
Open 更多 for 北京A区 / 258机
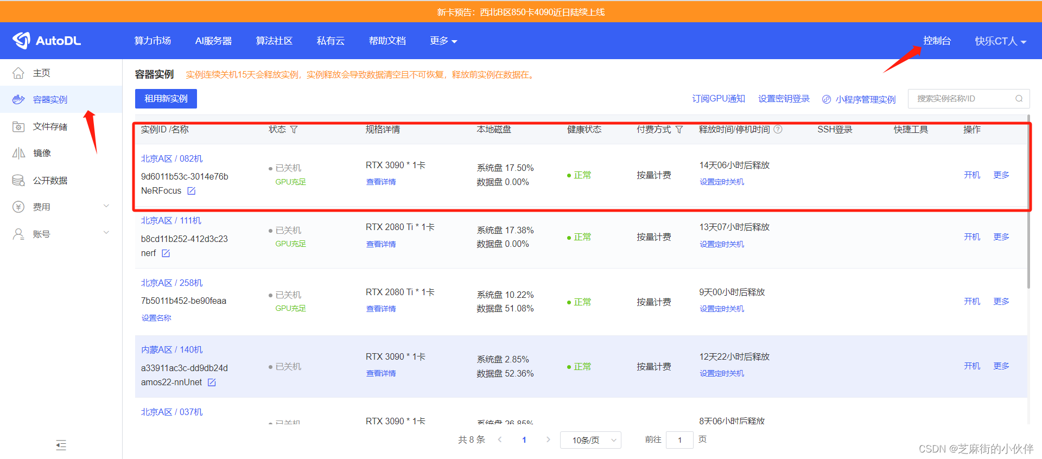[x=1001, y=301]
